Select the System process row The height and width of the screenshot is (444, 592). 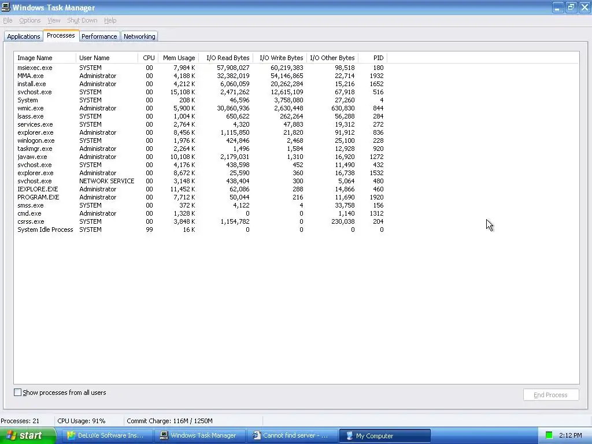point(201,100)
